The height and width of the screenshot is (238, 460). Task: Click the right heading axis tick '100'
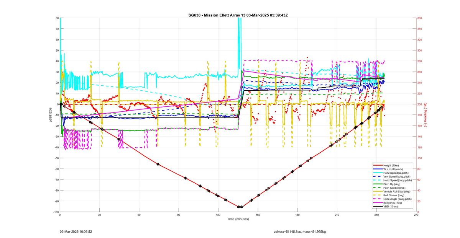click(x=419, y=158)
